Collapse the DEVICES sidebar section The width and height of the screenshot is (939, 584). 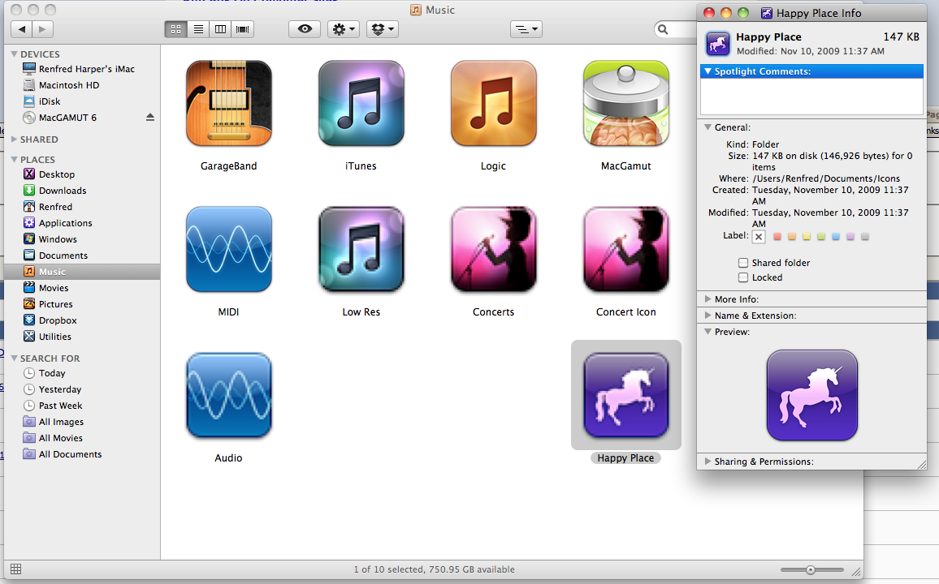point(14,54)
